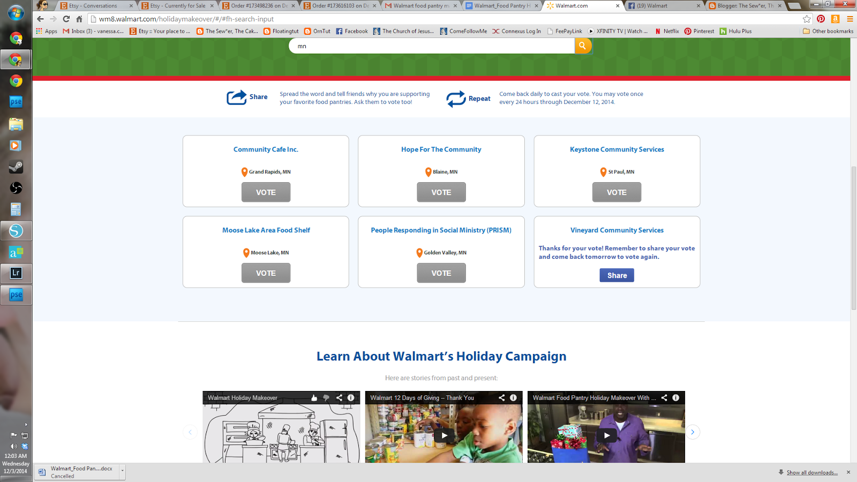The height and width of the screenshot is (482, 857).
Task: Click the location pin for Grand Rapids, MN
Action: [x=244, y=172]
